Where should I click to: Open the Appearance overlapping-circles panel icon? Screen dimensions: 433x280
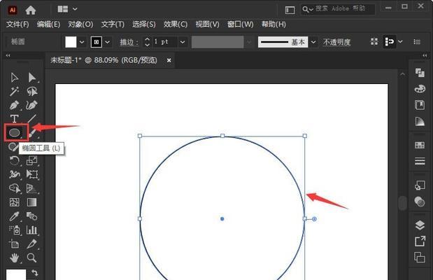click(x=420, y=201)
